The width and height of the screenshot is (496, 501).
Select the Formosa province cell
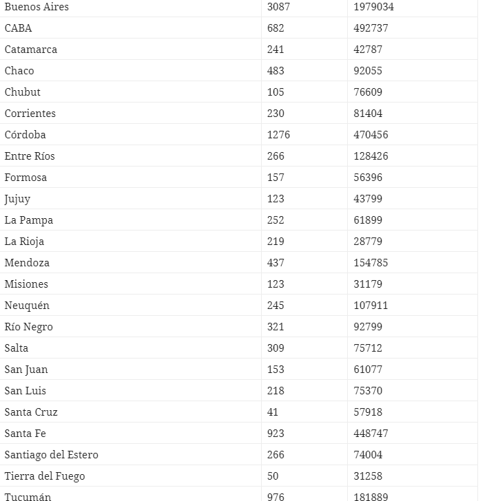[x=26, y=178]
